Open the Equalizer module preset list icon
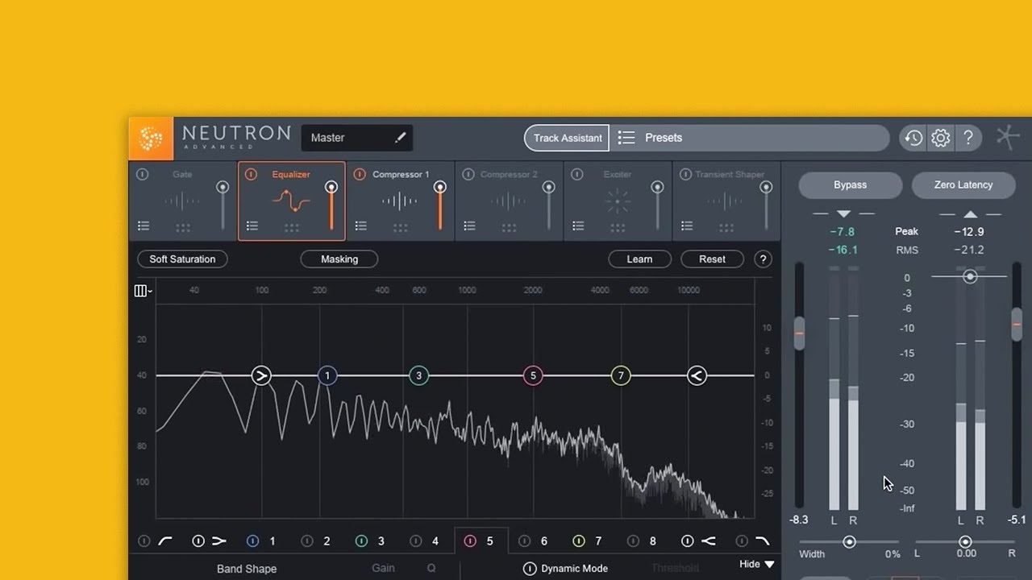The image size is (1032, 580). 252,226
